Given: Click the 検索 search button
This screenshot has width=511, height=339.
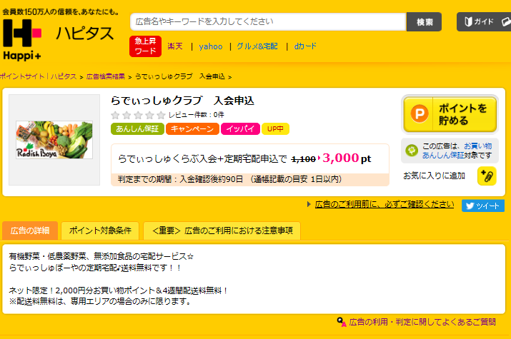Looking at the screenshot, I should click(425, 22).
